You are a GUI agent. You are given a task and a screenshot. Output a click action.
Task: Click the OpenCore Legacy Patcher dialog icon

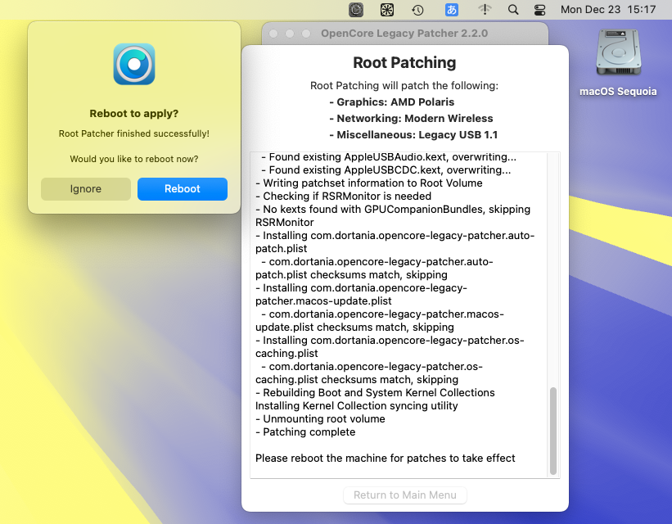pyautogui.click(x=134, y=64)
